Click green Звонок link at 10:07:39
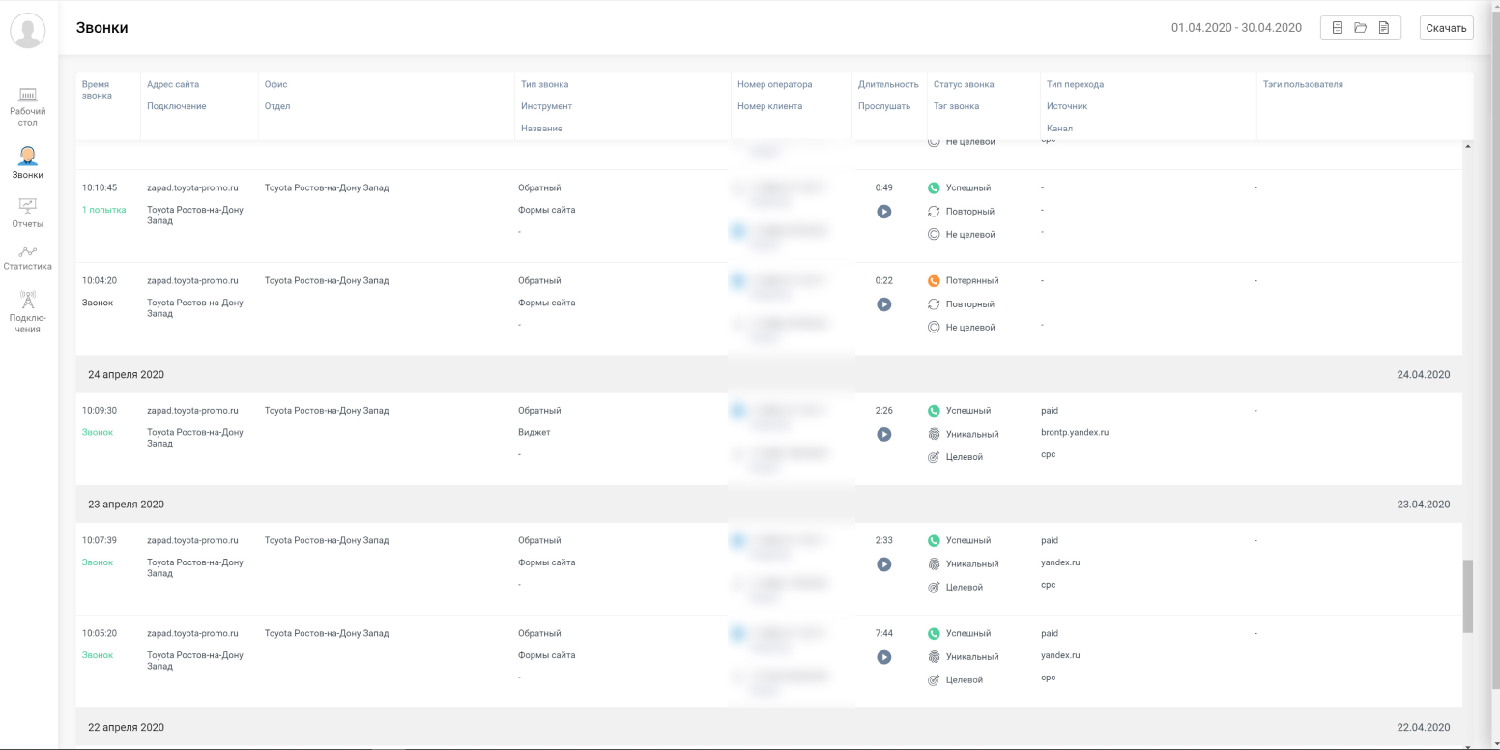 (98, 562)
